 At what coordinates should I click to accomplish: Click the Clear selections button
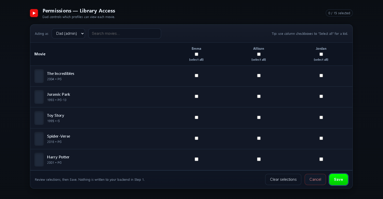click(283, 179)
